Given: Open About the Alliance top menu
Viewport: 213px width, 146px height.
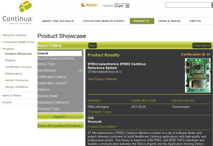Looking at the screenshot, I should click(x=58, y=21).
